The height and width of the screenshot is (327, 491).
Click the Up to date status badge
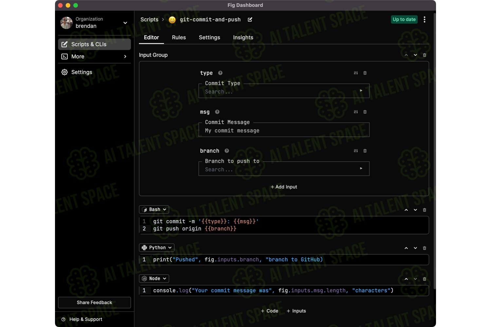[404, 20]
